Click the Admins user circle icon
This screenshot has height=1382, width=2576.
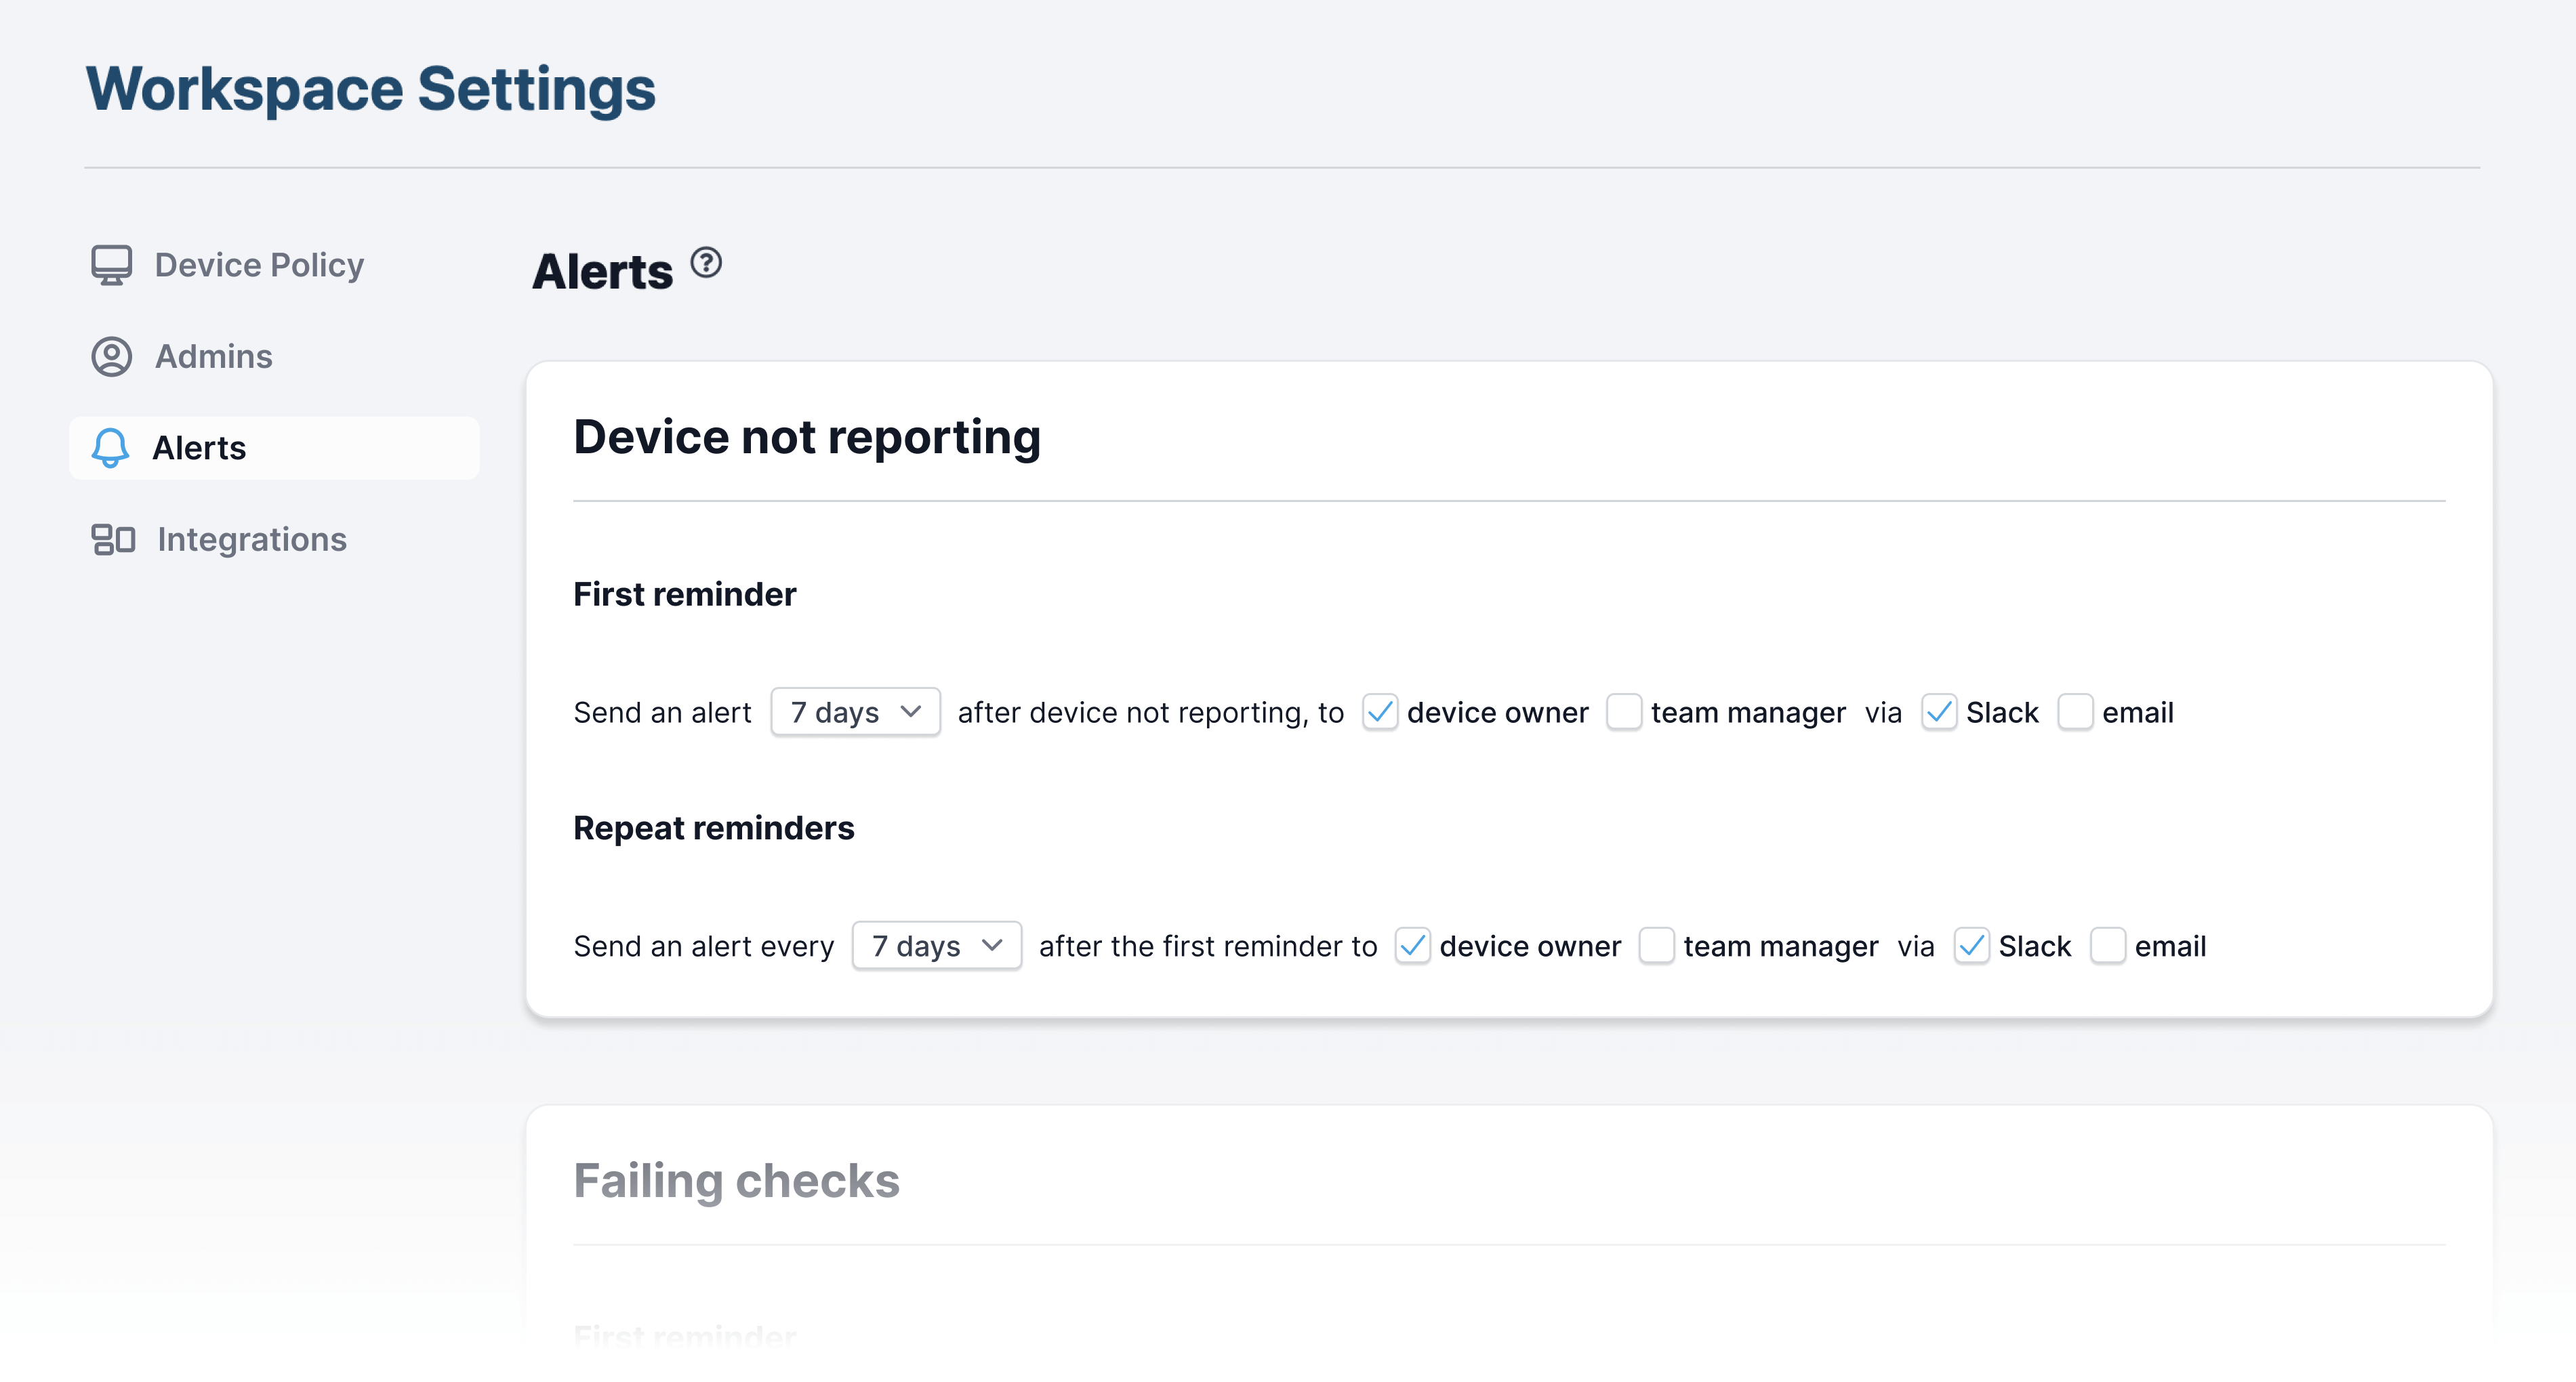point(111,357)
